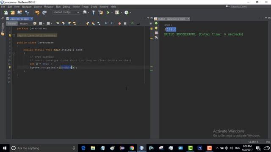Open the Run menu
This screenshot has height=152, width=271.
[58, 7]
